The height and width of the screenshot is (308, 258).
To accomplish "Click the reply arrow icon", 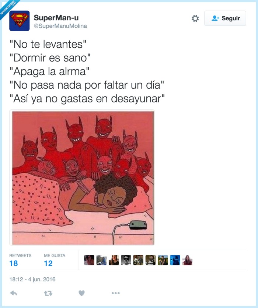I will pyautogui.click(x=14, y=293).
